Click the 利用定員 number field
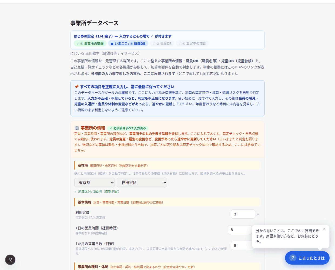The image size is (335, 270). pos(243,214)
